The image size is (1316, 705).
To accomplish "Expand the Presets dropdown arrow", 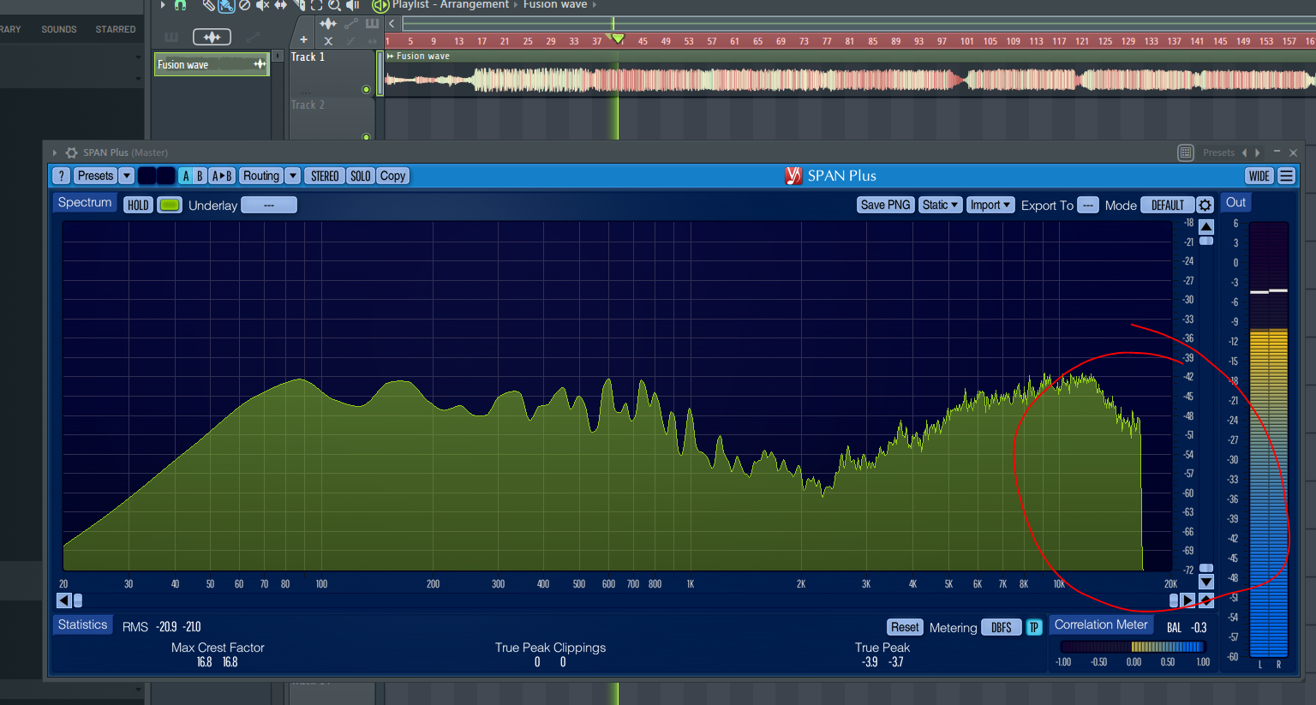I will pyautogui.click(x=127, y=176).
